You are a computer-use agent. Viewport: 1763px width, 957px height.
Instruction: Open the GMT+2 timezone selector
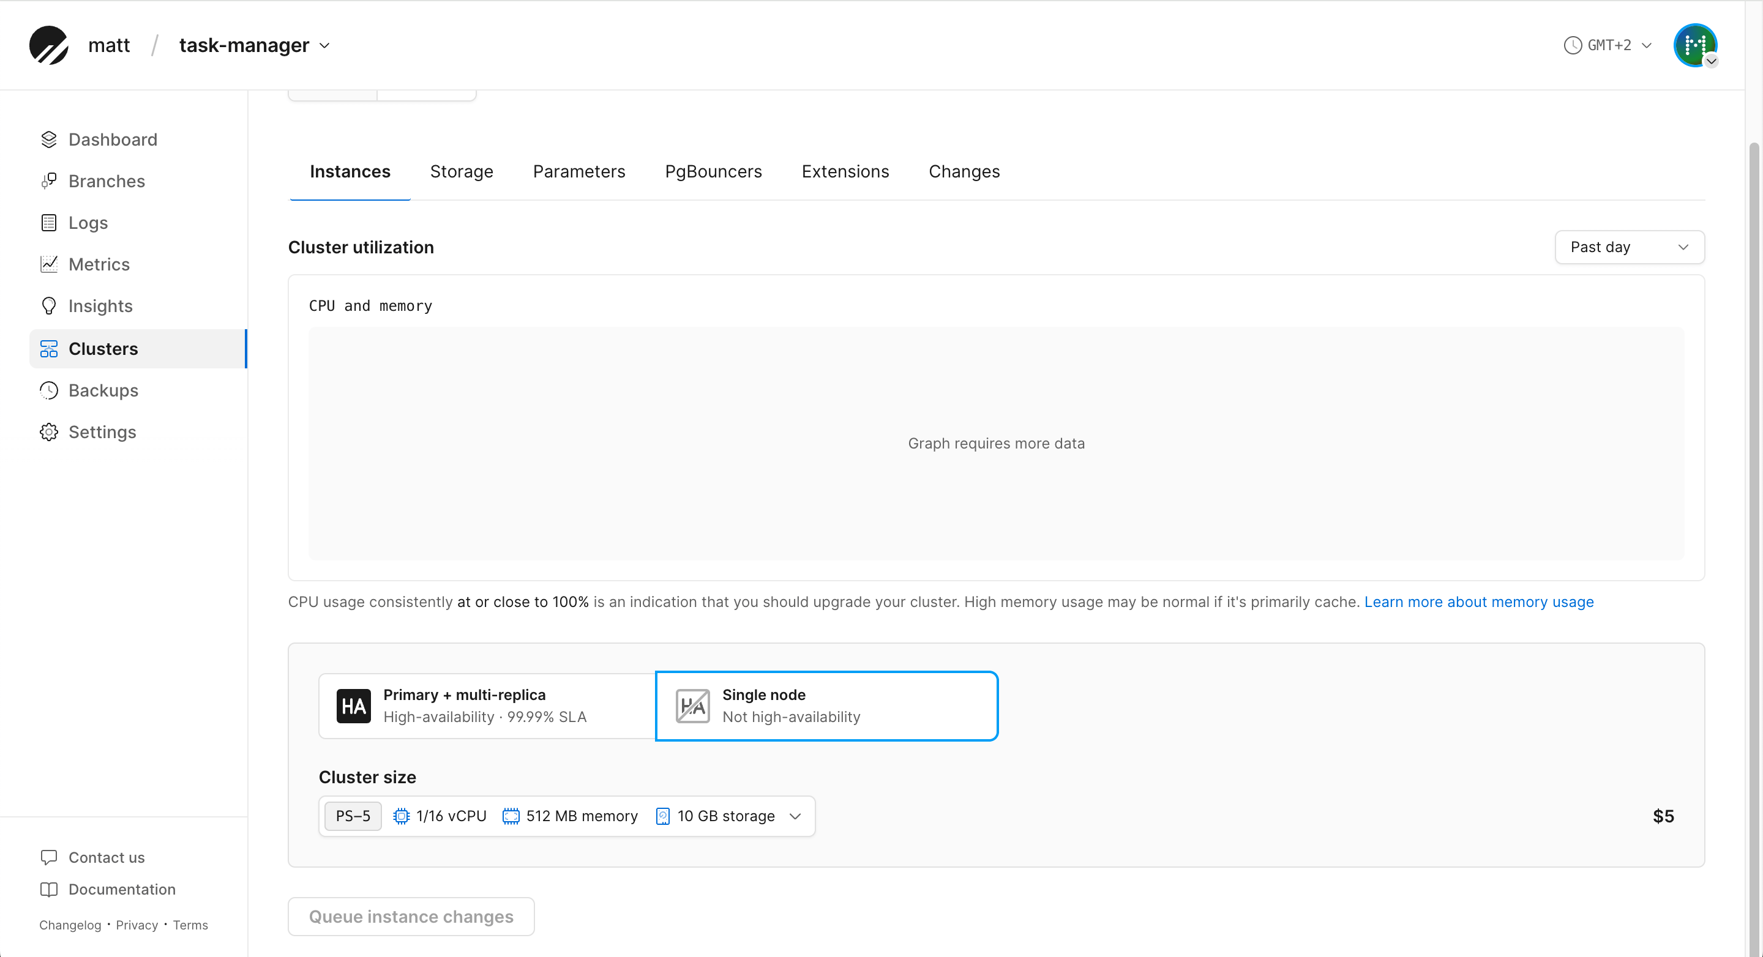[1608, 45]
